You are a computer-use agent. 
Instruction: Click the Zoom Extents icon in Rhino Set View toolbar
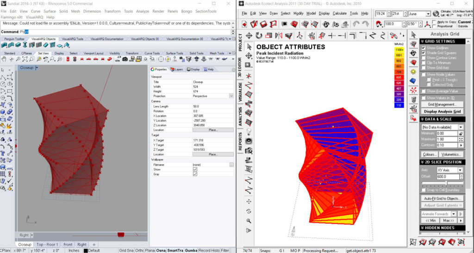pos(25,59)
